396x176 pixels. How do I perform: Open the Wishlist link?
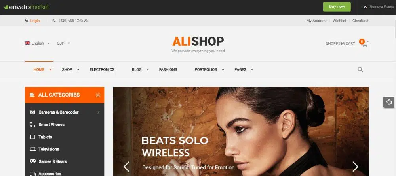click(x=339, y=21)
